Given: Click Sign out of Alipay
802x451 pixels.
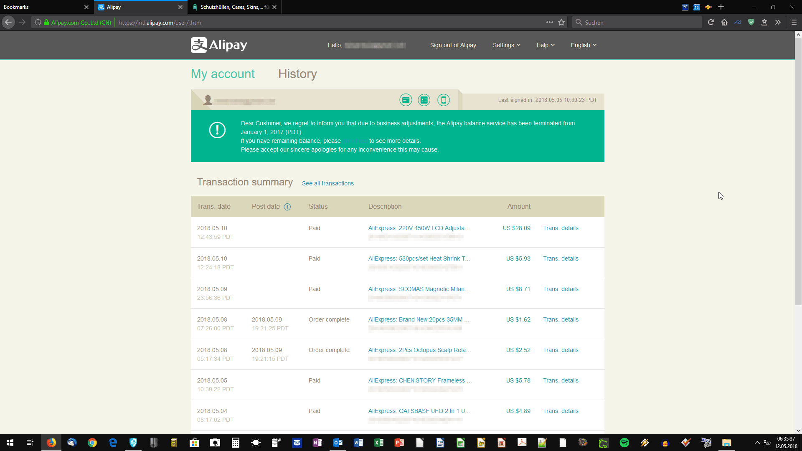Looking at the screenshot, I should [x=453, y=45].
